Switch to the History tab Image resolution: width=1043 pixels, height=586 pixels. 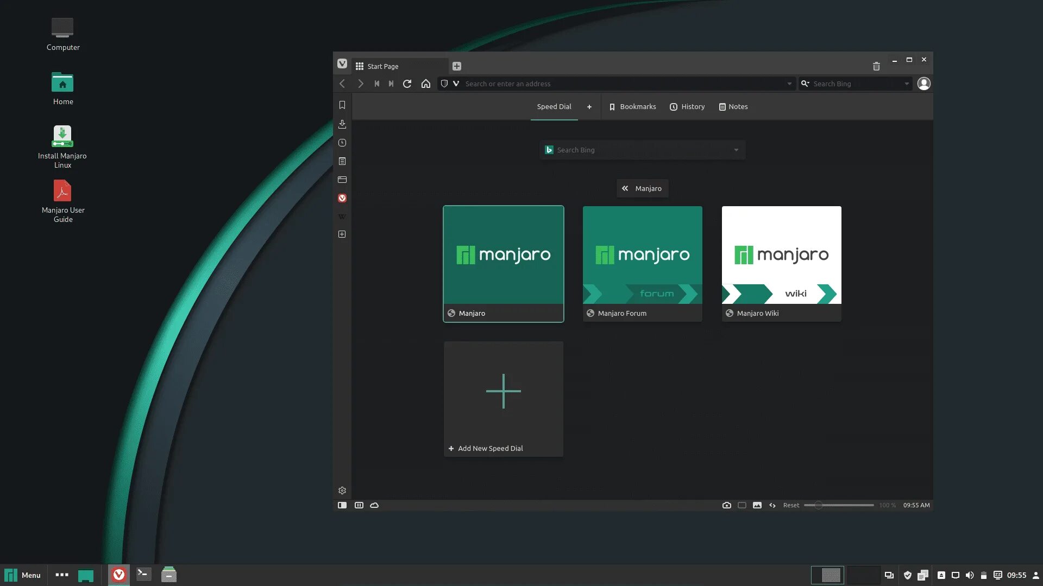687,107
